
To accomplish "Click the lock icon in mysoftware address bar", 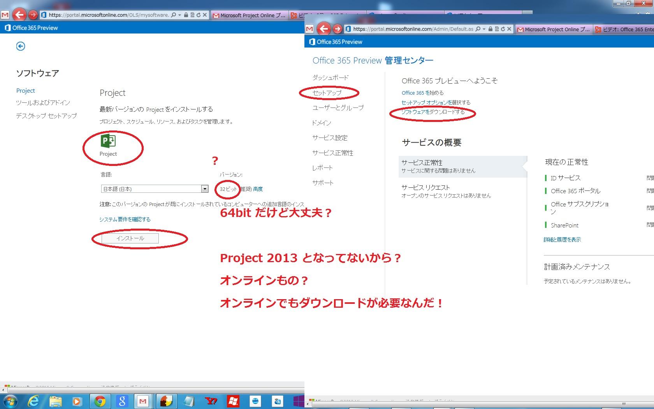I will click(x=186, y=15).
